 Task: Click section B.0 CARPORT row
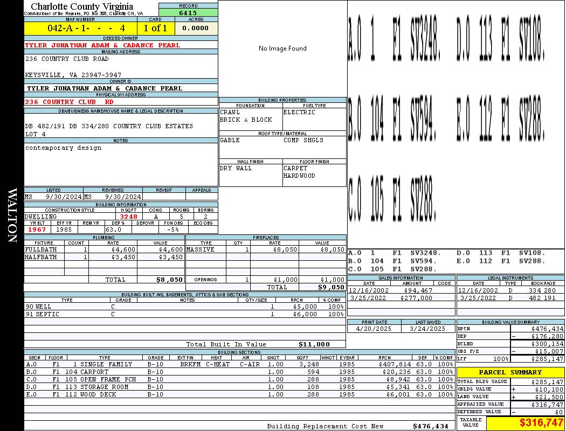[x=240, y=372]
